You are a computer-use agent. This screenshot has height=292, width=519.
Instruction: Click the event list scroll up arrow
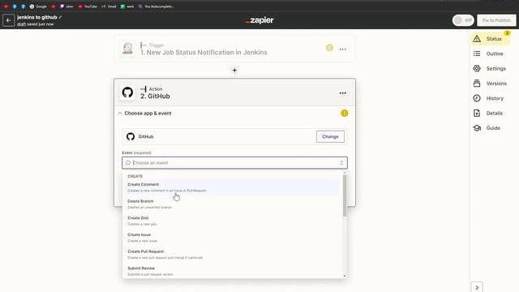click(x=345, y=173)
